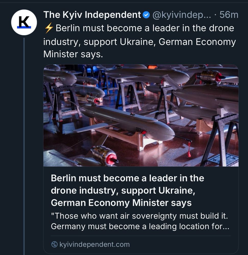Click the divider line above the card domain
This screenshot has width=248, height=255.
pos(141,236)
